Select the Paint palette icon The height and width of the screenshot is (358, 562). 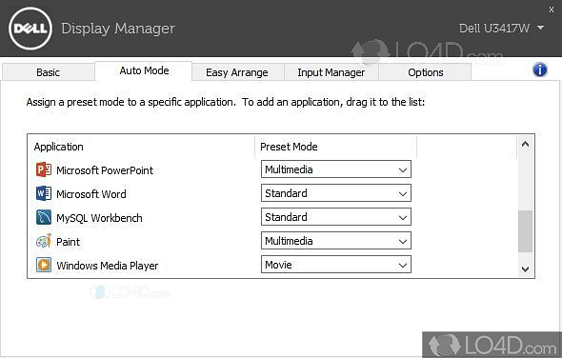[44, 241]
